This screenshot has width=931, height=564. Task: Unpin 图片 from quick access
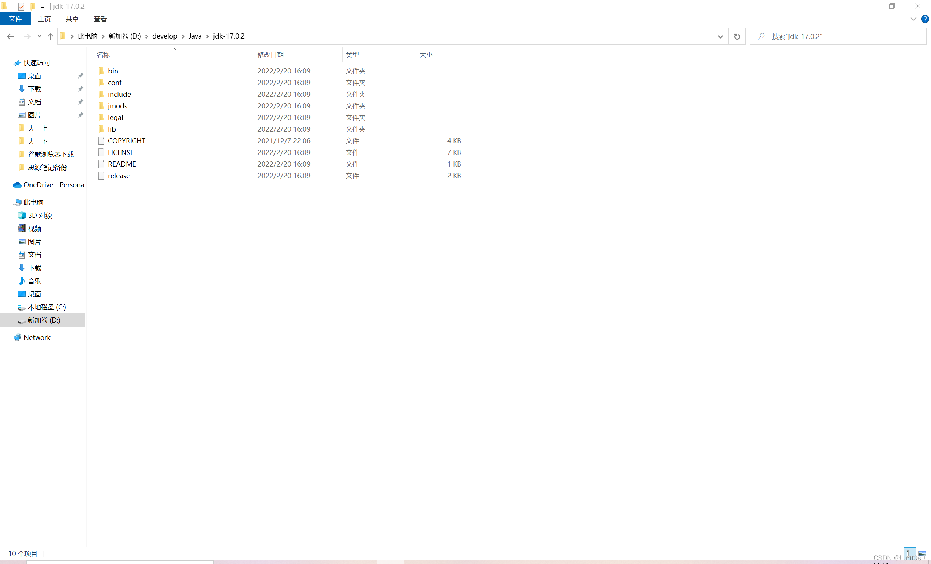point(80,115)
